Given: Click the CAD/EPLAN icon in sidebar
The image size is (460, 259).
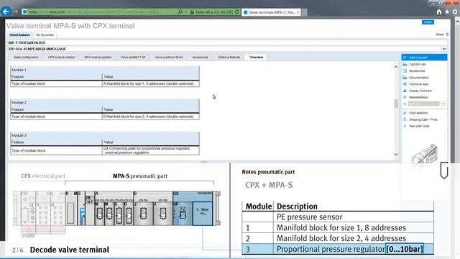Looking at the screenshot, I should click(405, 64).
